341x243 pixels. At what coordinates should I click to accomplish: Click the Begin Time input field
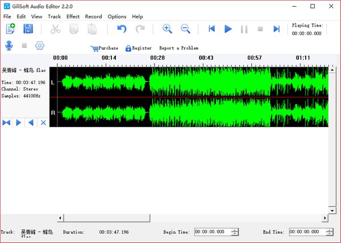pyautogui.click(x=212, y=232)
